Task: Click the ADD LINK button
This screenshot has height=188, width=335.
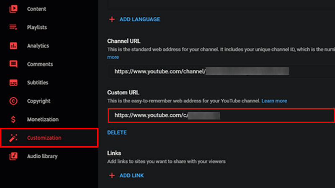Action: click(131, 175)
